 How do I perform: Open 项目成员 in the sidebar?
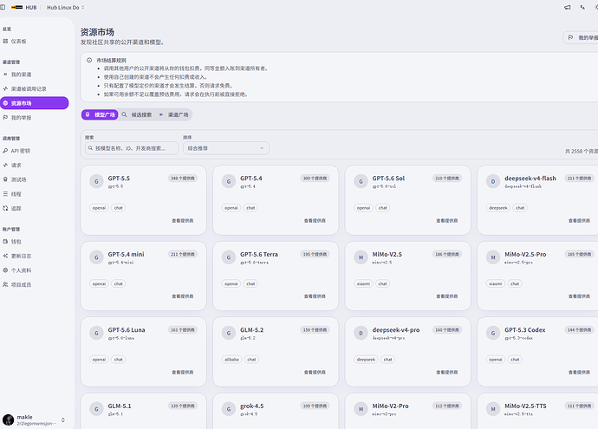click(x=34, y=284)
